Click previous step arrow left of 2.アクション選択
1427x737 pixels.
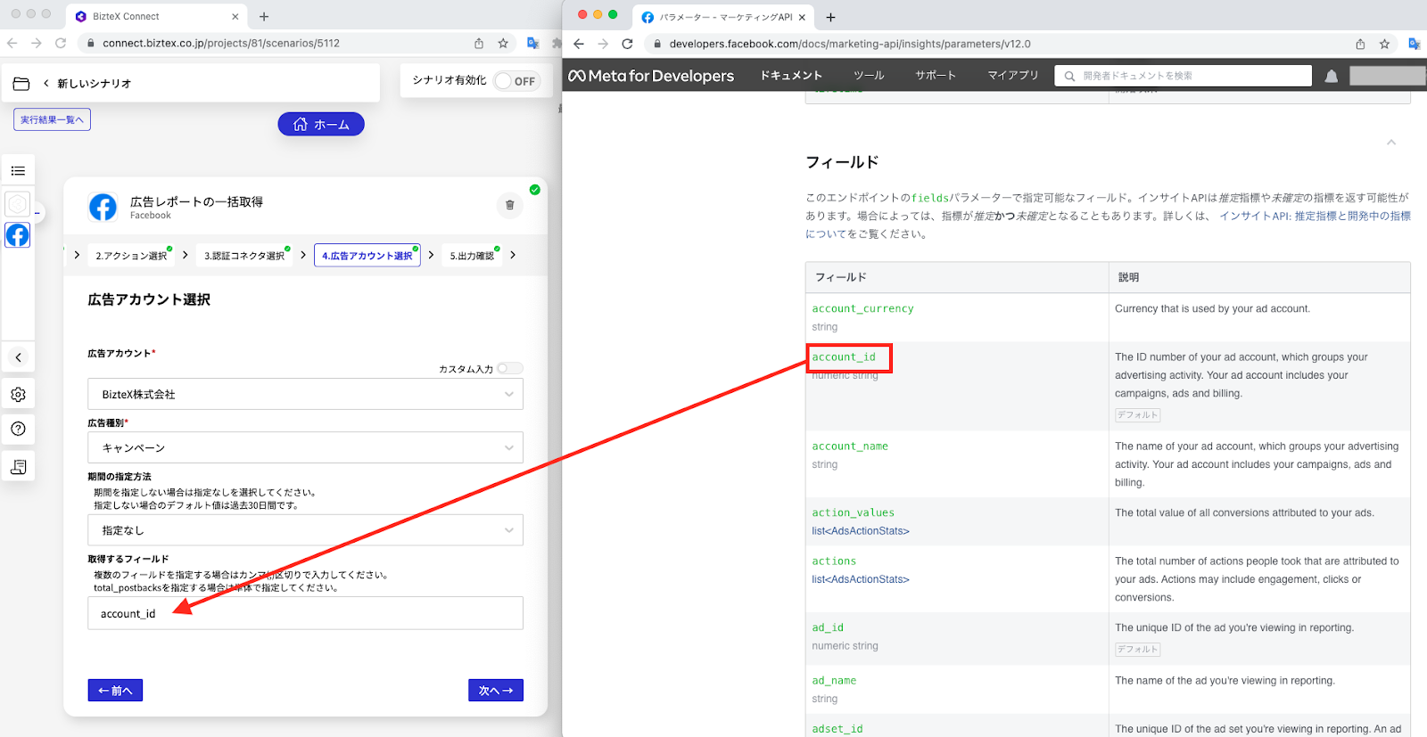77,256
